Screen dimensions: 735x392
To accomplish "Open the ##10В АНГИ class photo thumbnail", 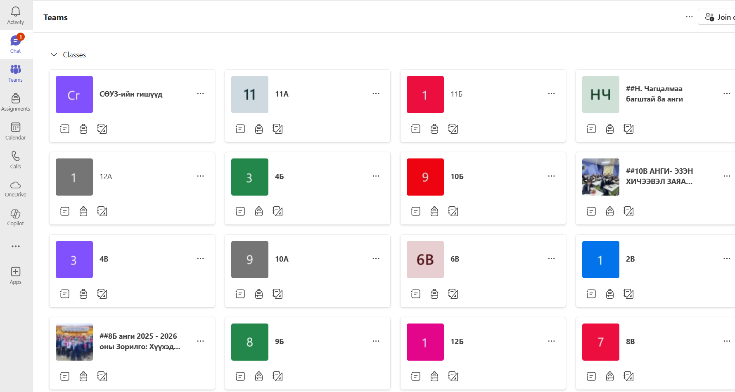I will (600, 177).
